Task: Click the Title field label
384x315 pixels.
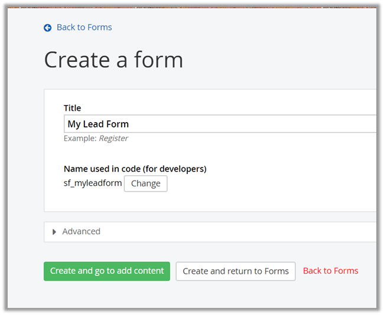Action: click(x=73, y=108)
